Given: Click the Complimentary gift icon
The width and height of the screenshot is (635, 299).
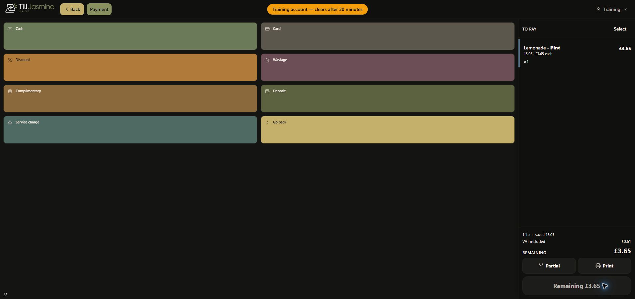Looking at the screenshot, I should 10,91.
